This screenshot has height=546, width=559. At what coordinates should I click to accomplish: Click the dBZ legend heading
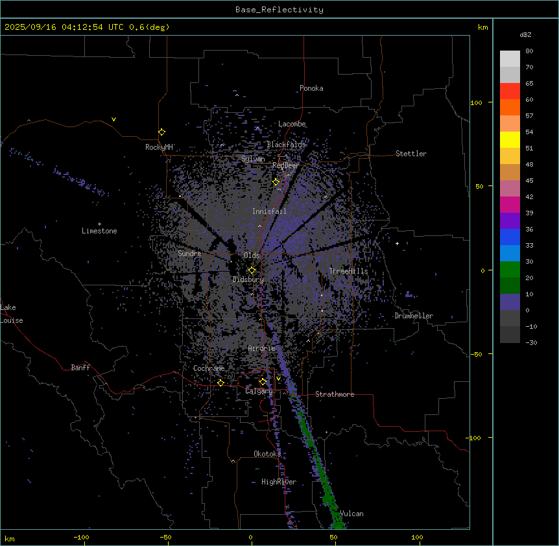(525, 35)
